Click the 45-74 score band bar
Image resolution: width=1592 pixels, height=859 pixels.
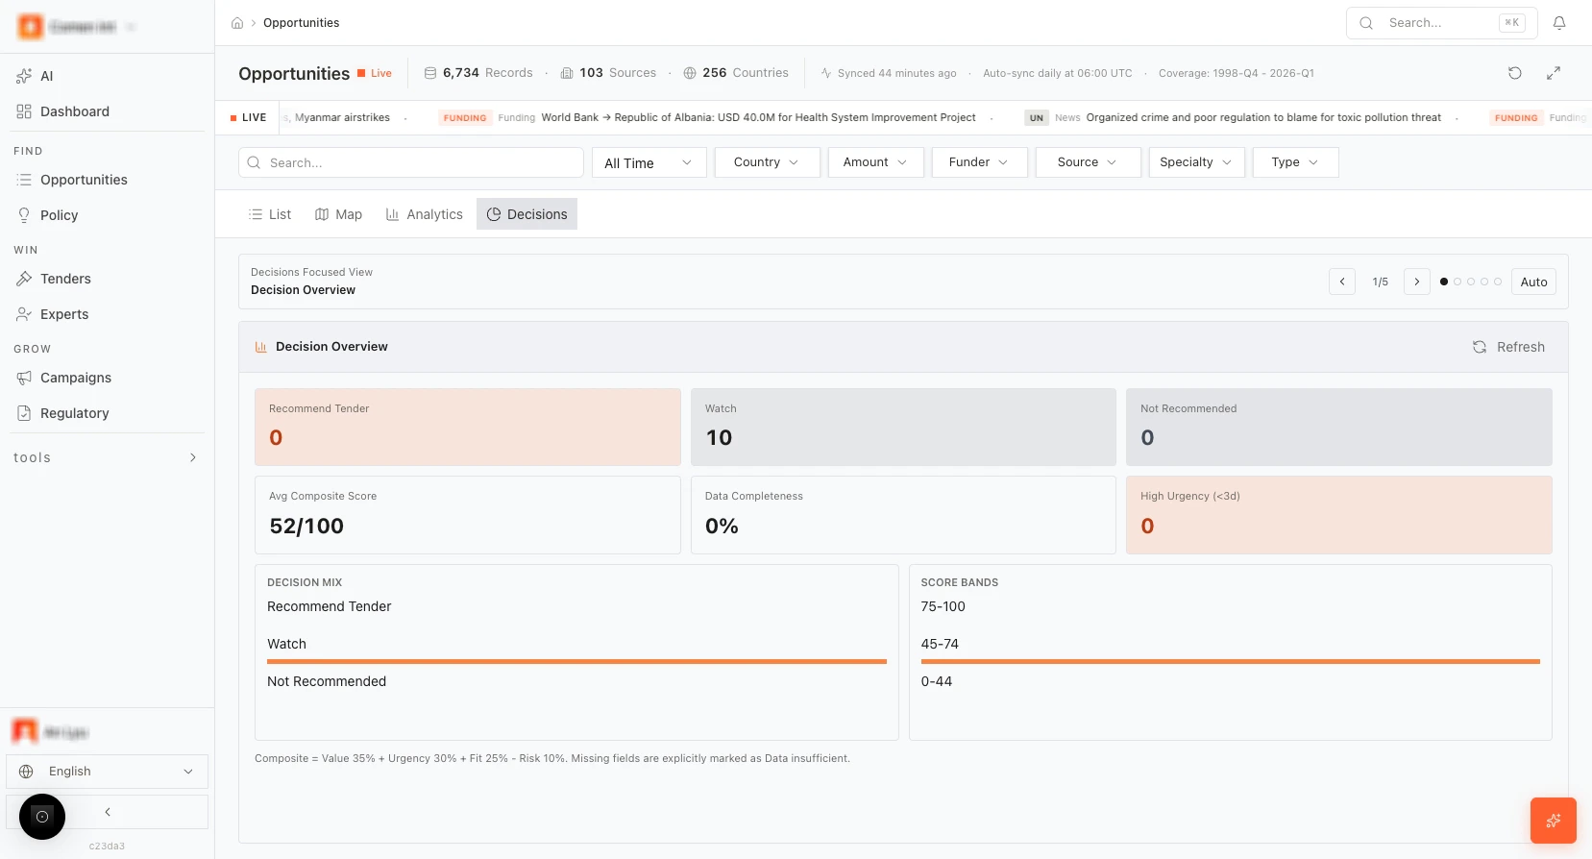tap(1231, 661)
